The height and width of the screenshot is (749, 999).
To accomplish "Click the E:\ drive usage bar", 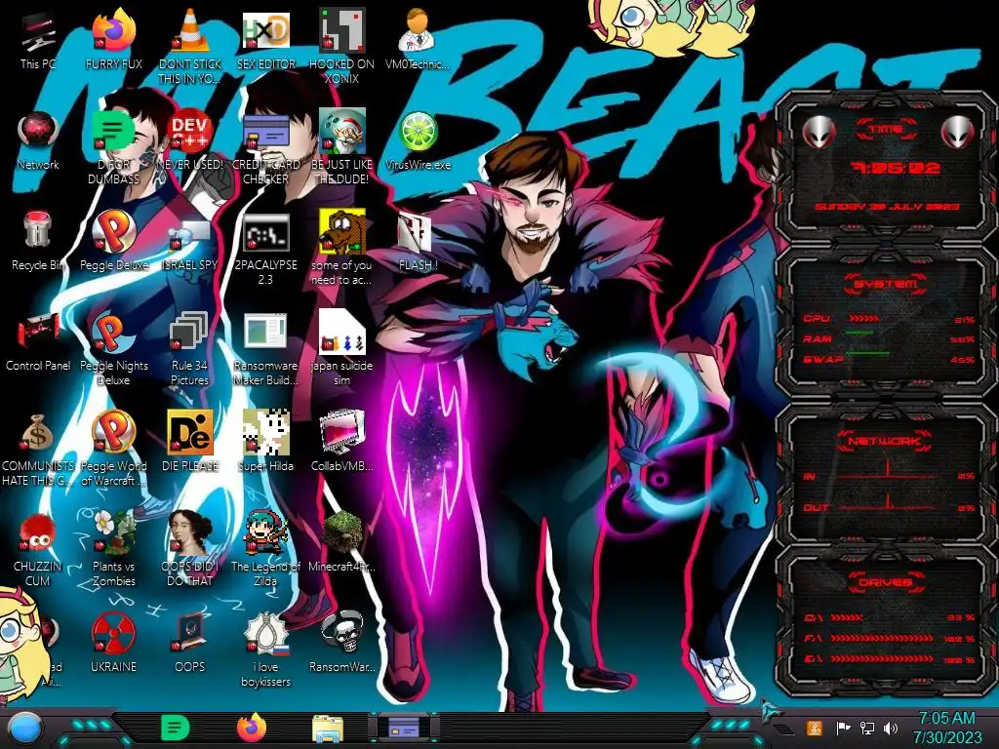I will click(x=882, y=658).
